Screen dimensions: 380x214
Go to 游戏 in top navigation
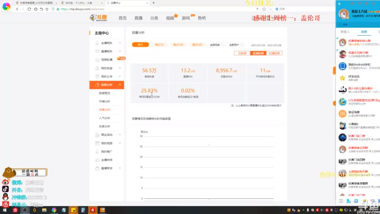pyautogui.click(x=186, y=18)
